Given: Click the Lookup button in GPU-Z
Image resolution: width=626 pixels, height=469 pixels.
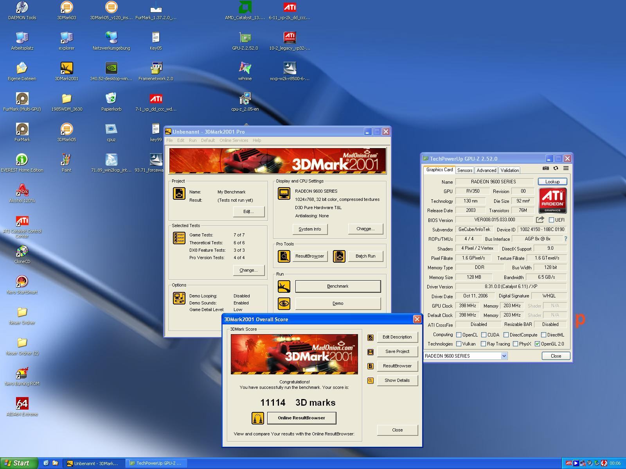Looking at the screenshot, I should 552,182.
